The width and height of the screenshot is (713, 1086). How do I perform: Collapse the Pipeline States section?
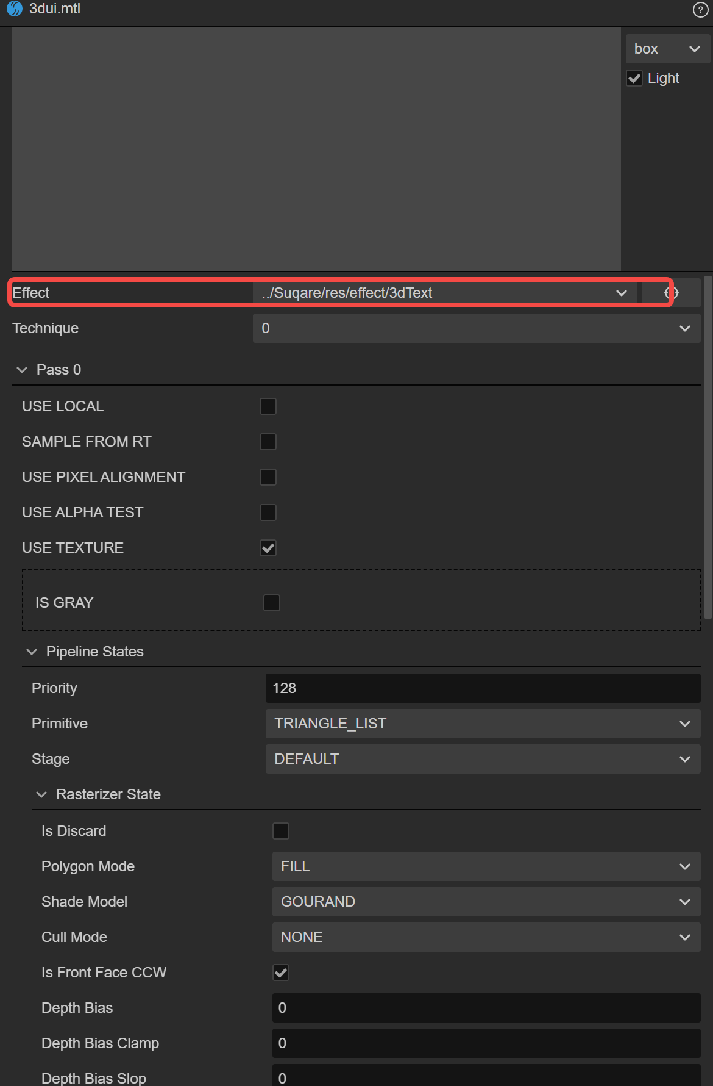click(32, 652)
